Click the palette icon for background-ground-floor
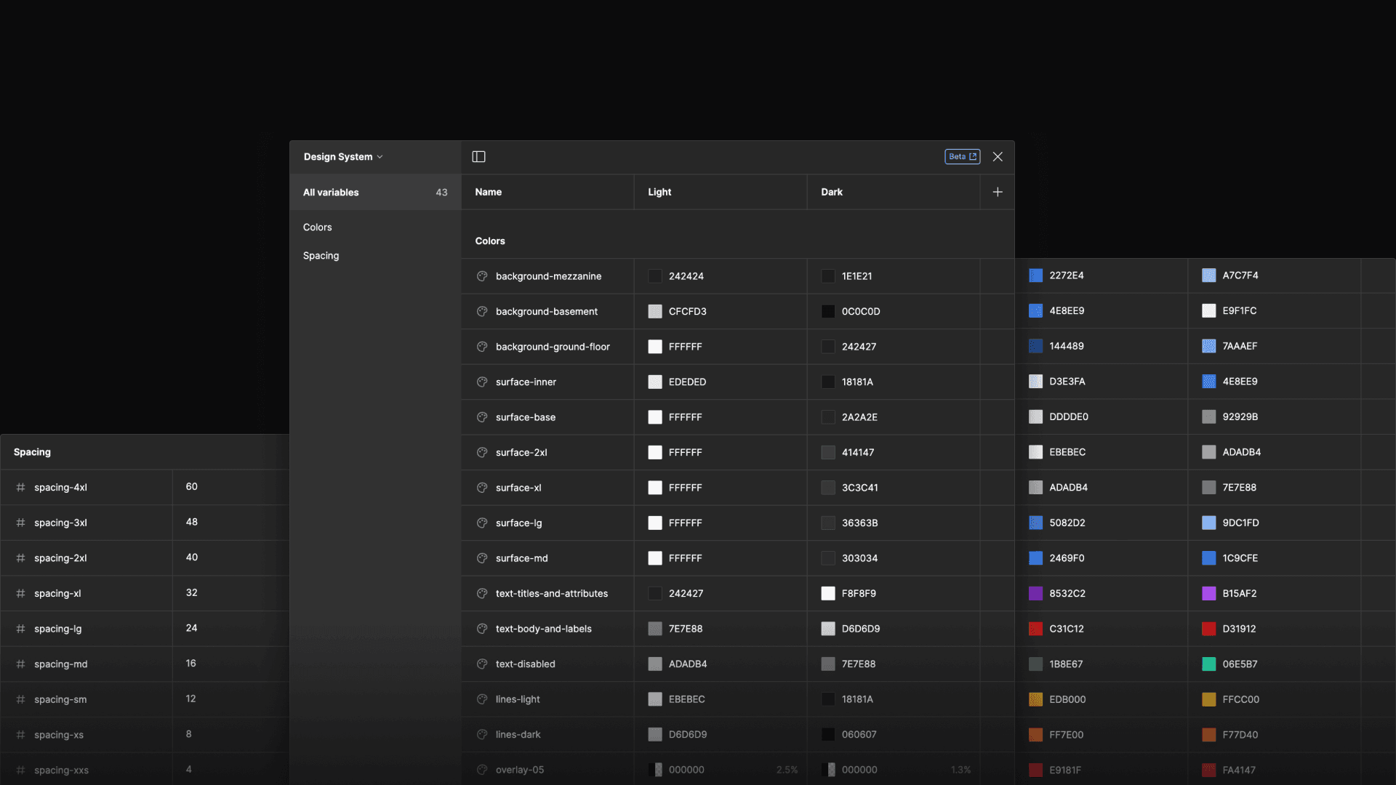The height and width of the screenshot is (785, 1396). pyautogui.click(x=481, y=347)
